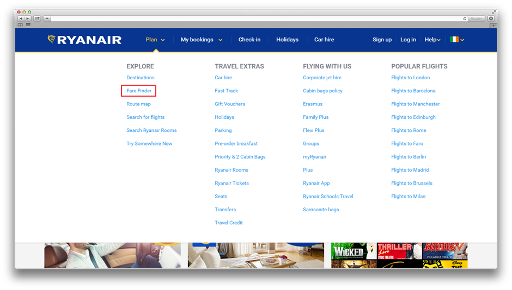Select Flexi Plus
The width and height of the screenshot is (512, 290).
click(x=314, y=130)
